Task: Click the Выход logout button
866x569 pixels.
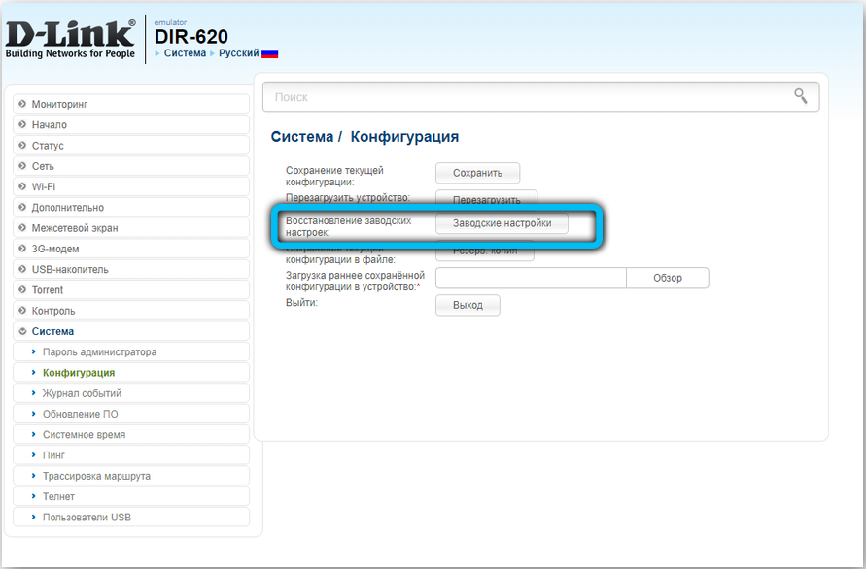Action: click(x=468, y=305)
